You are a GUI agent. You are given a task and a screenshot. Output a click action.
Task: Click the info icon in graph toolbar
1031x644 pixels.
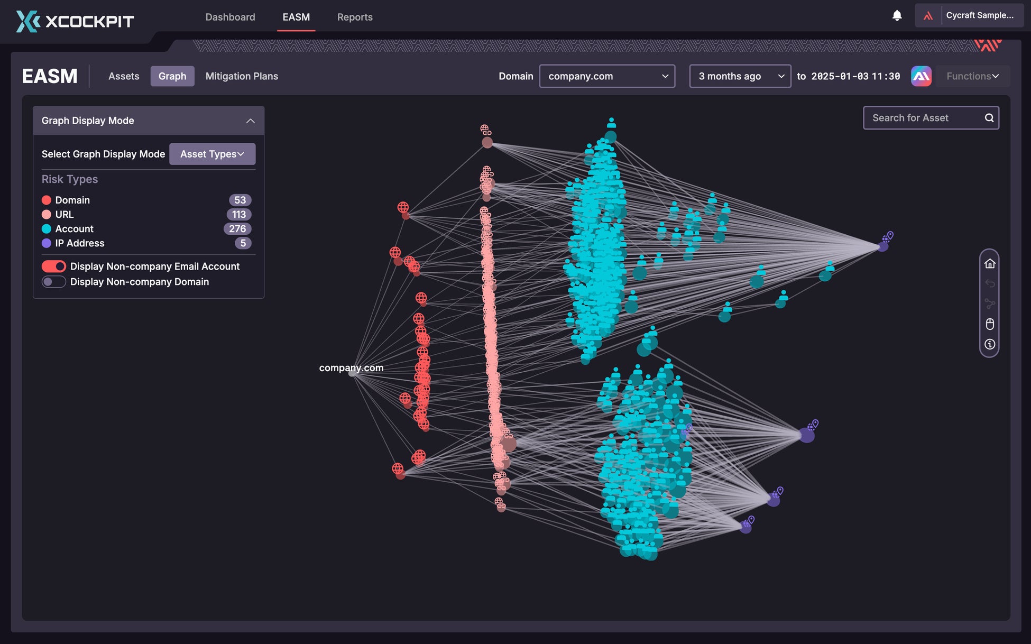coord(990,344)
